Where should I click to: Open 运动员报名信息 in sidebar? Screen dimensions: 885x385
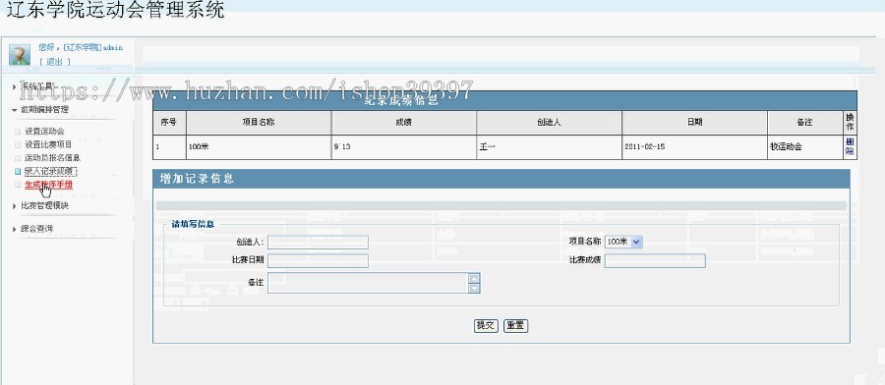(x=52, y=158)
